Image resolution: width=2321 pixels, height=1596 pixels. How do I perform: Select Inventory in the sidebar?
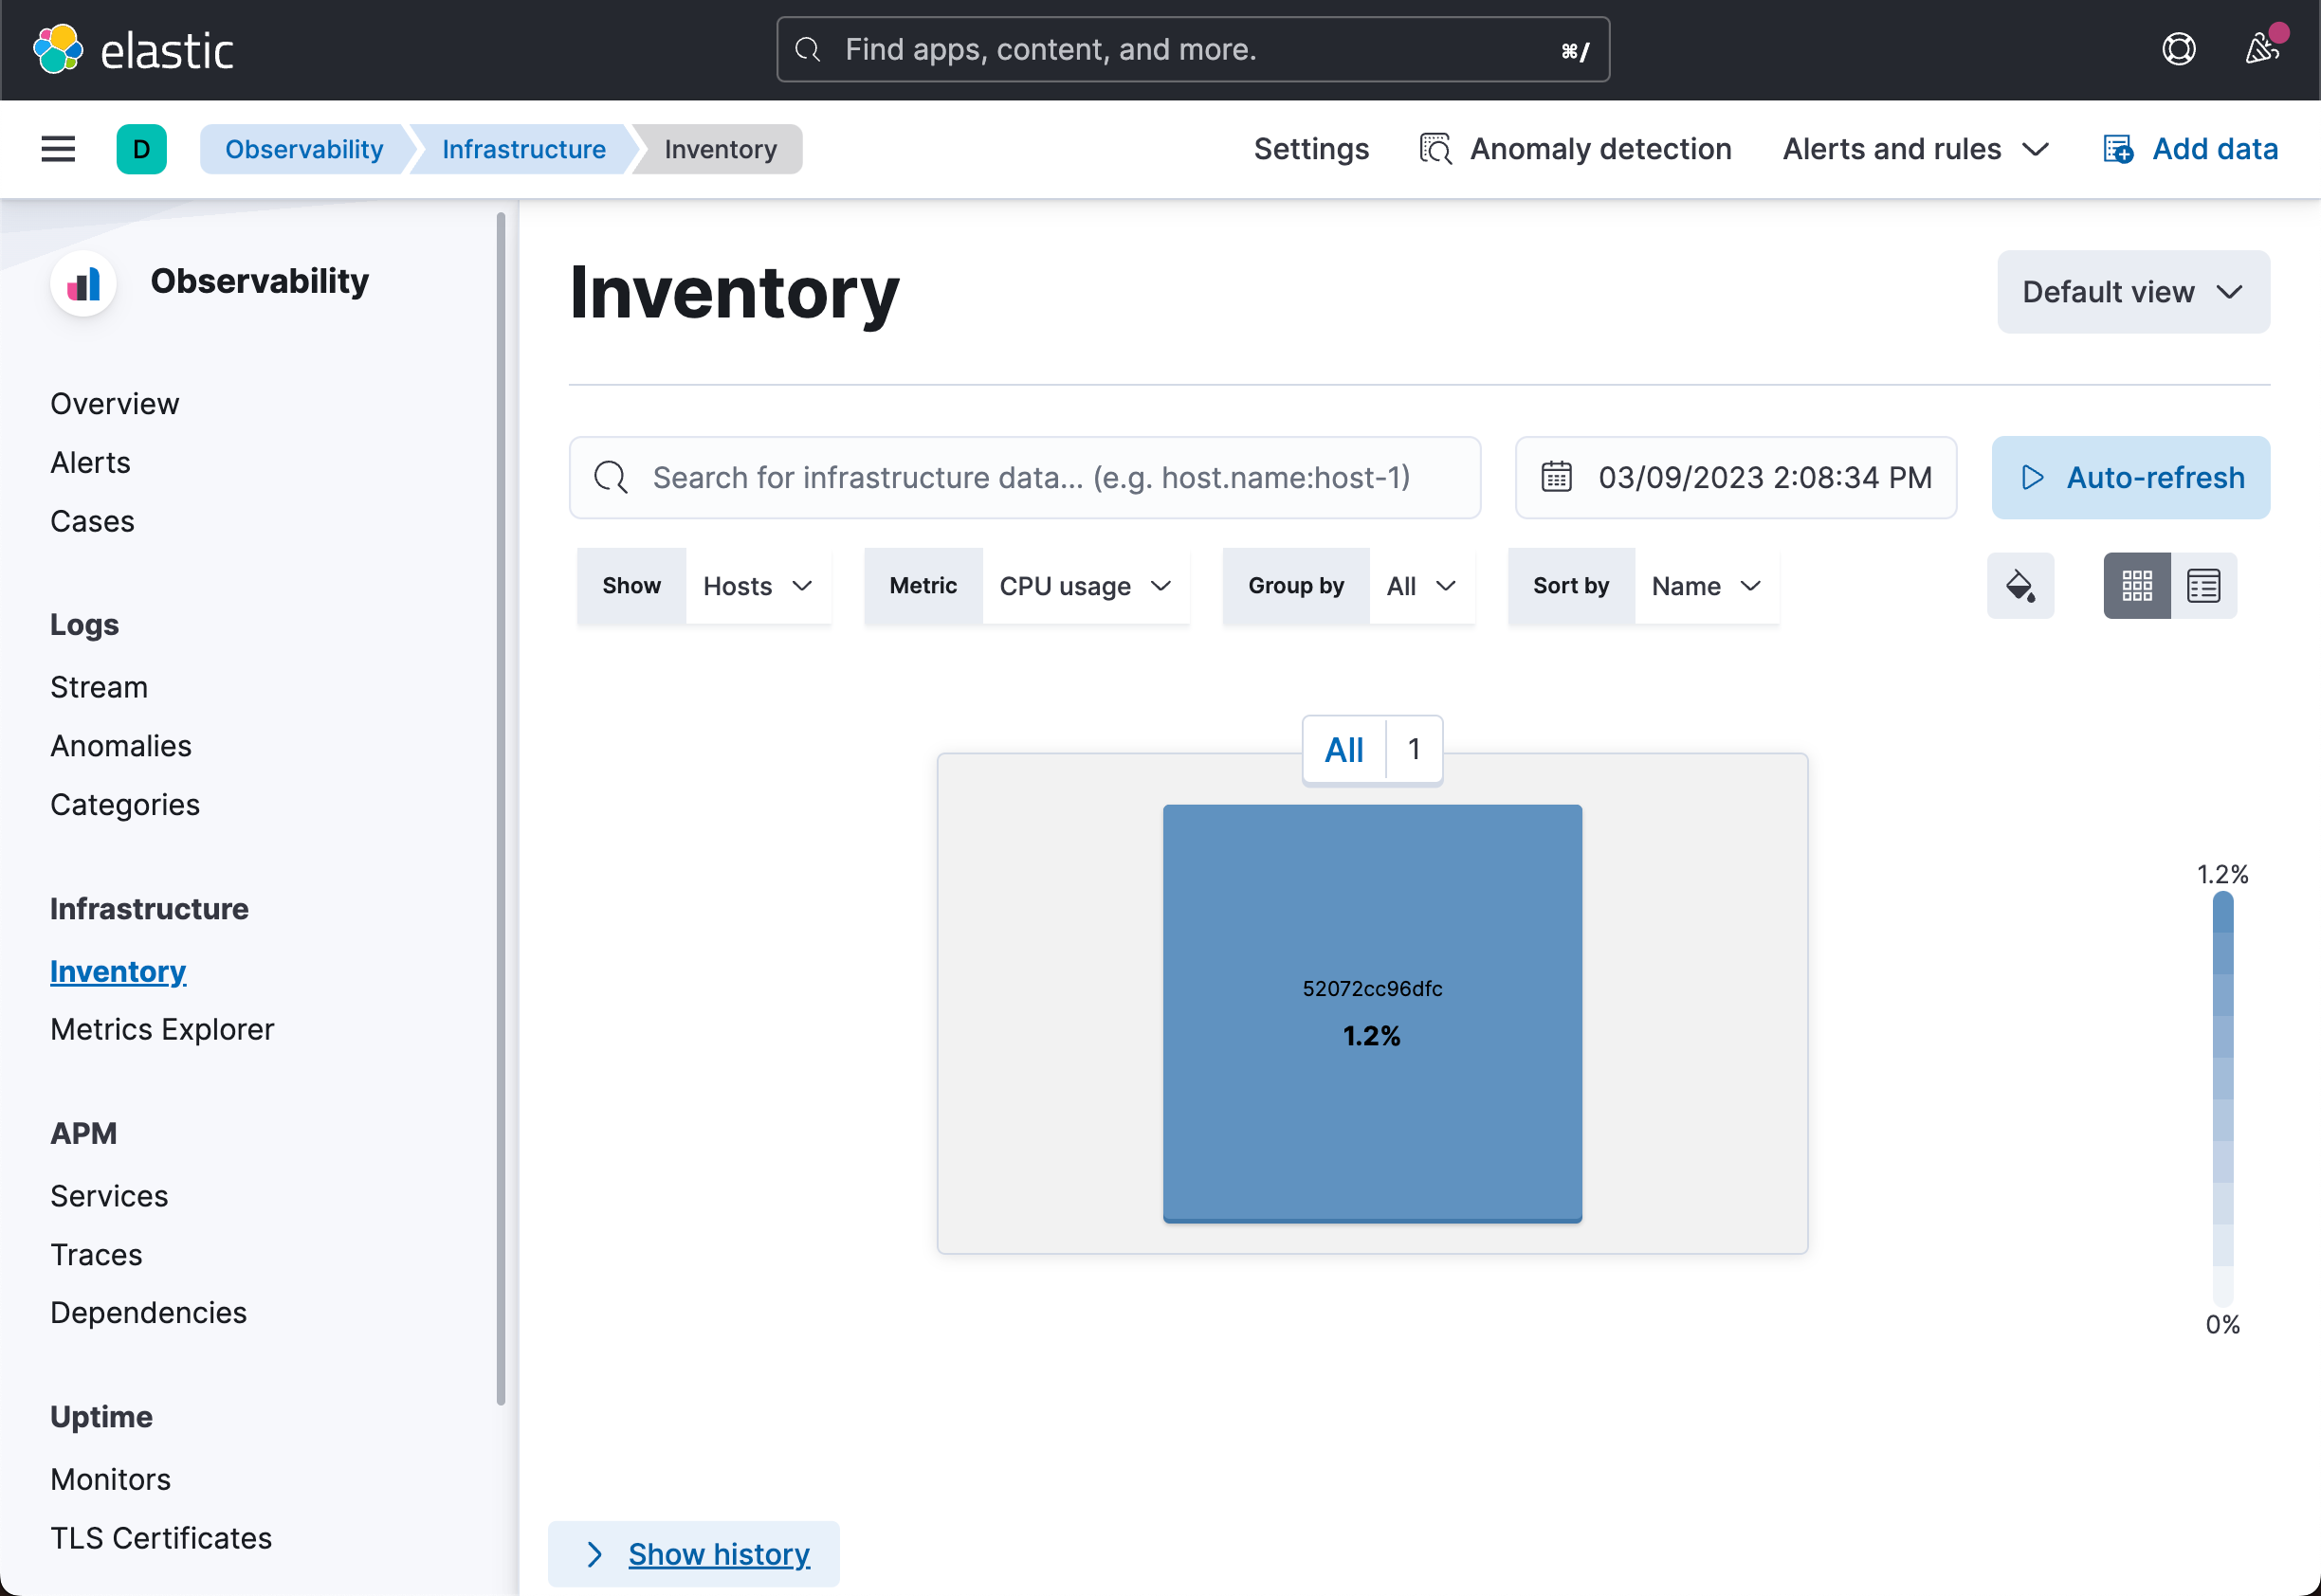119,971
